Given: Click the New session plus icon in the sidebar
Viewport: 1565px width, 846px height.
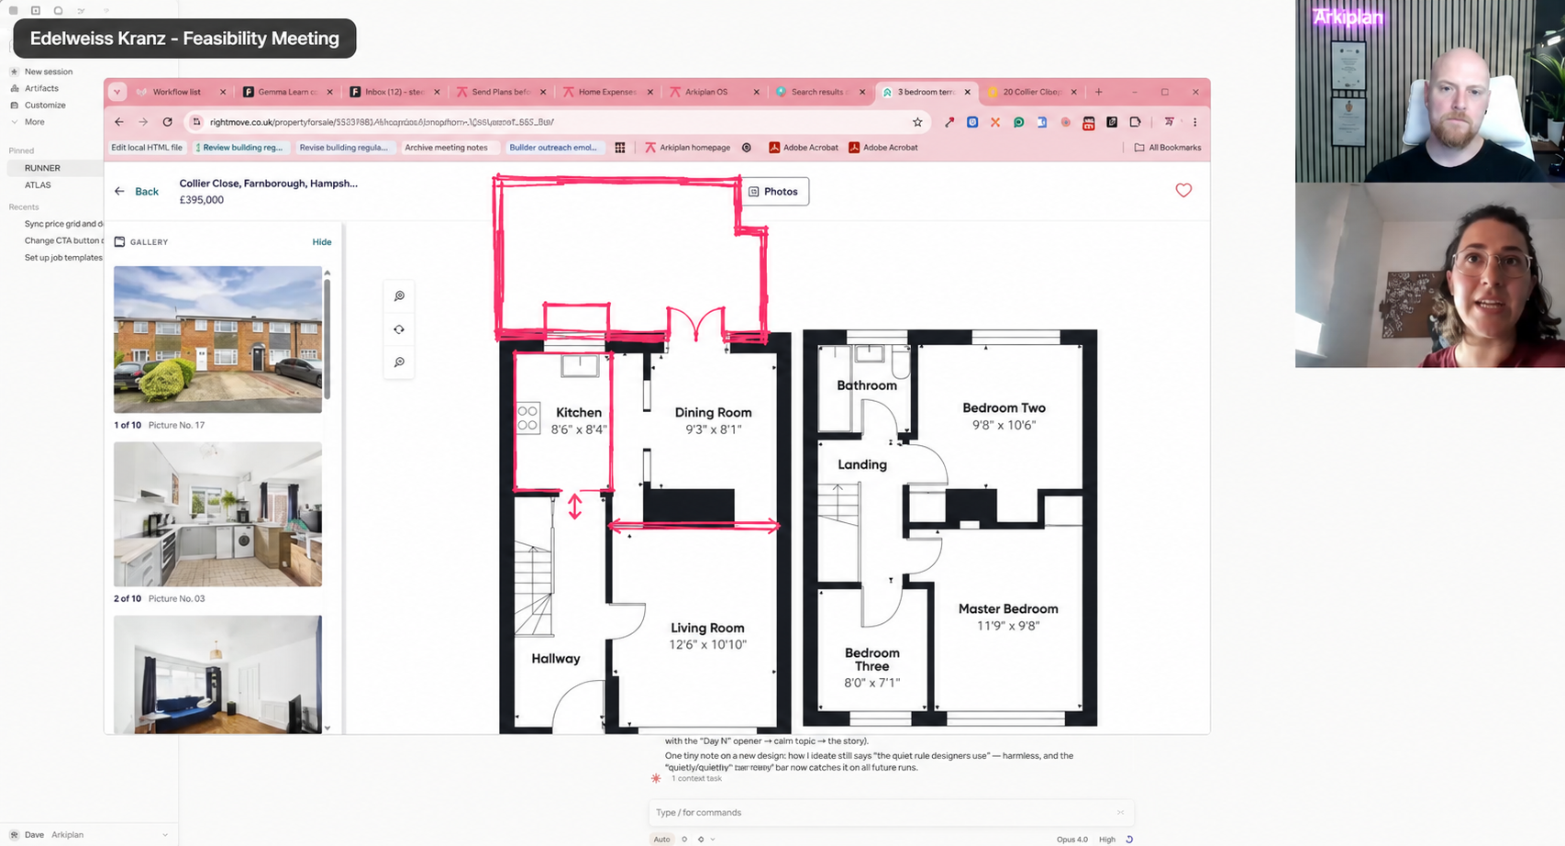Looking at the screenshot, I should point(15,72).
